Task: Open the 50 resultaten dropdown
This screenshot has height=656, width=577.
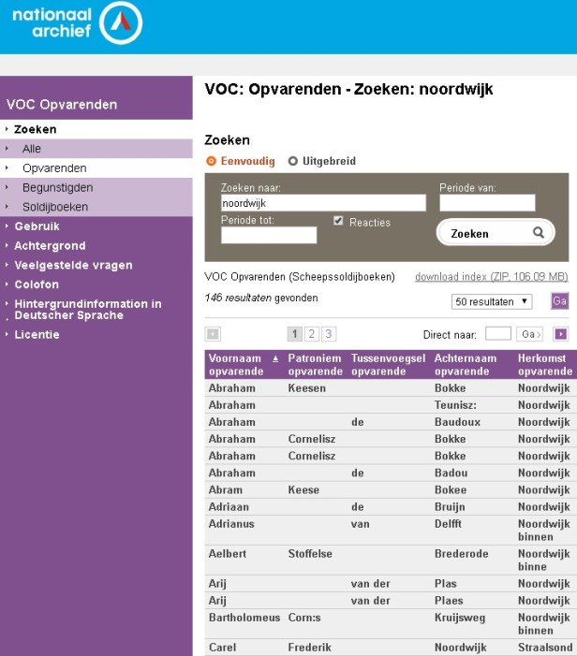Action: click(x=492, y=301)
